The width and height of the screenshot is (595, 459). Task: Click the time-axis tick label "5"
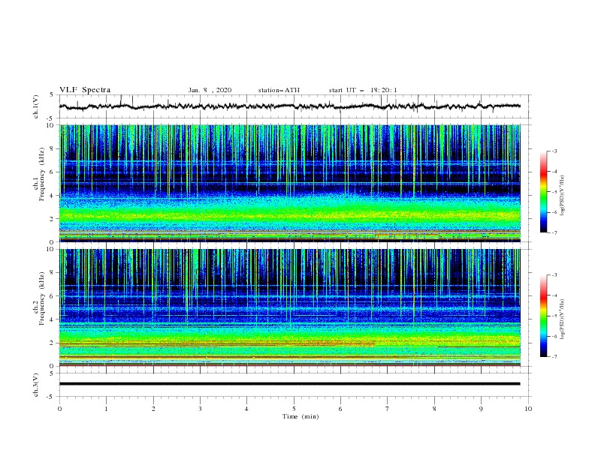(x=294, y=409)
